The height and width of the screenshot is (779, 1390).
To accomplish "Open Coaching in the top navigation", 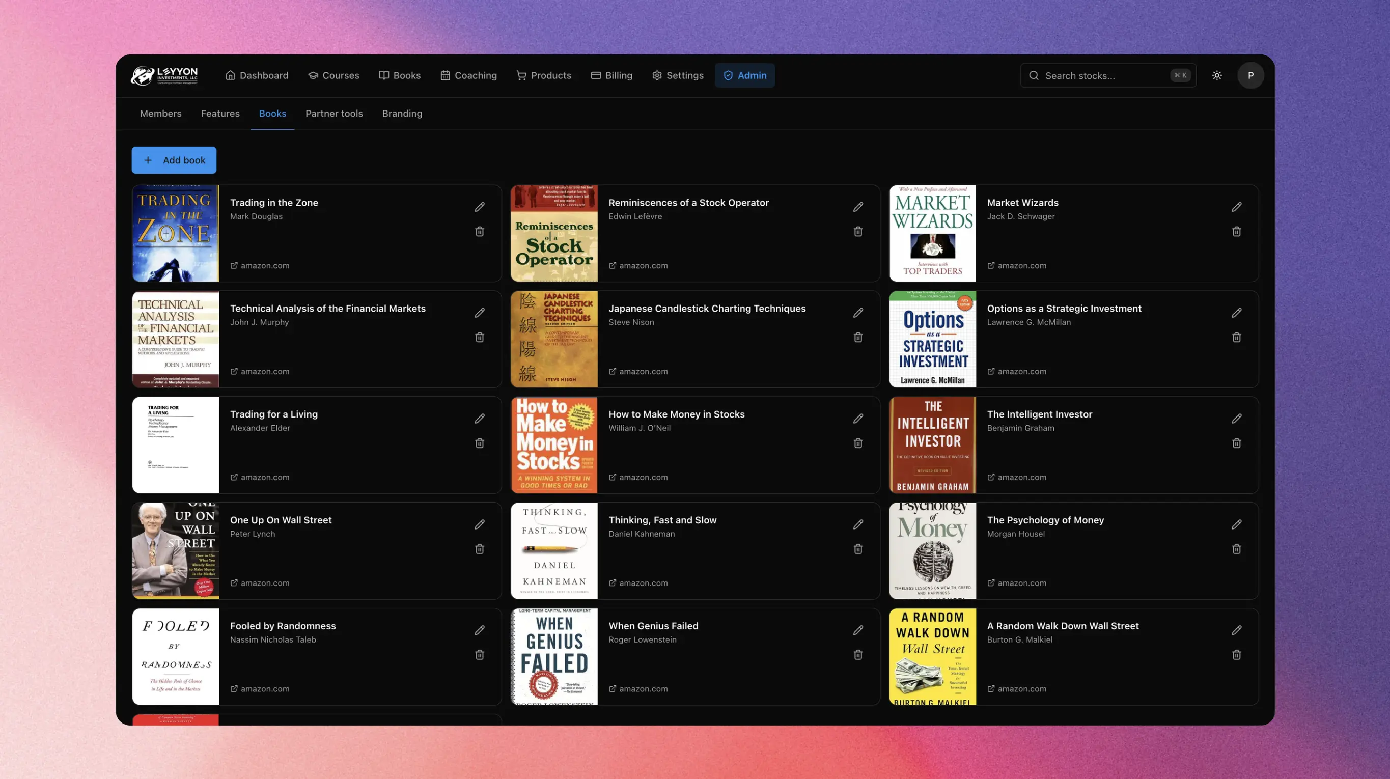I will (x=468, y=75).
